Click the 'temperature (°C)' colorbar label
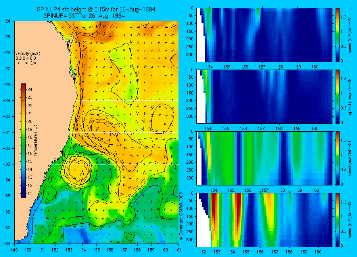This screenshot has width=357, height=257. click(x=36, y=140)
